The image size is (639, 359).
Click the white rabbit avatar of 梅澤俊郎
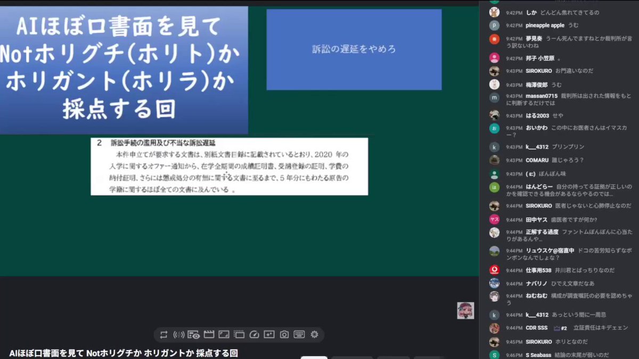pos(494,84)
